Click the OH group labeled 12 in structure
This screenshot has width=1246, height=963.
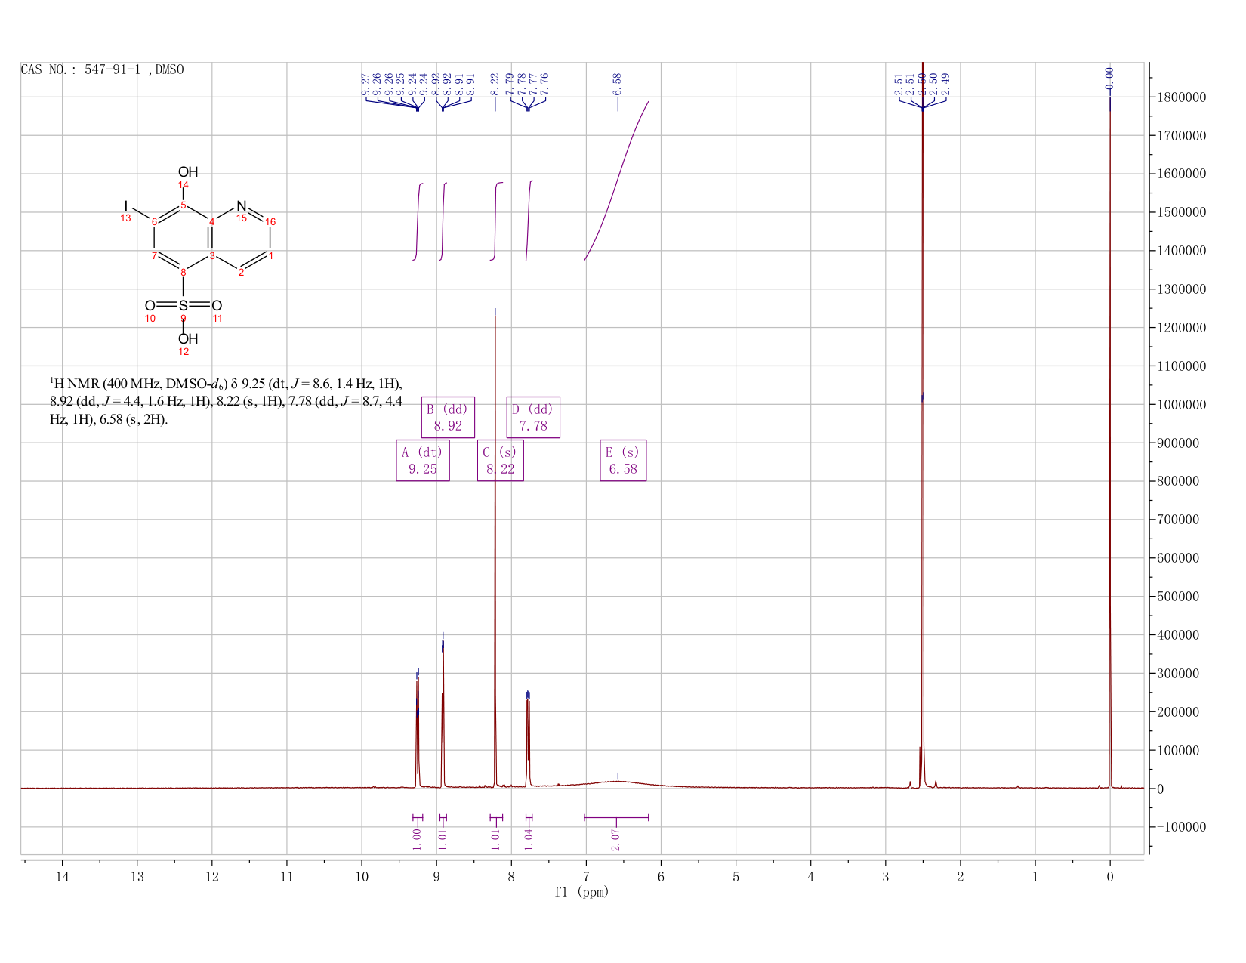point(188,339)
